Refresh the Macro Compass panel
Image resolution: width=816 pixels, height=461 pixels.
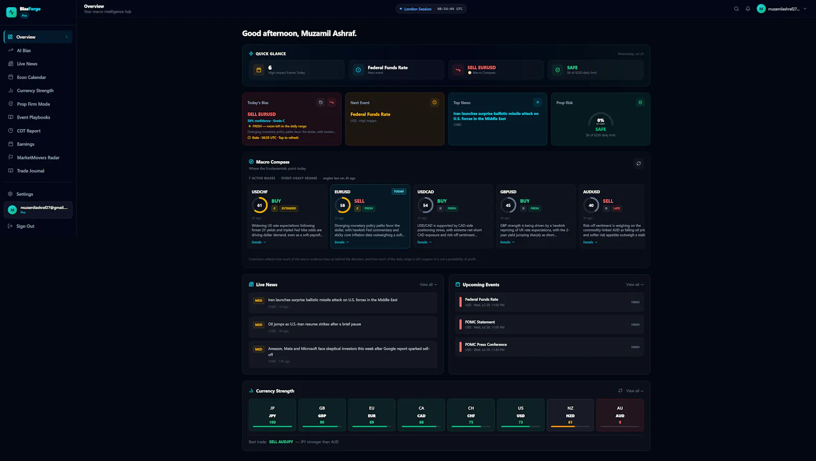click(639, 164)
